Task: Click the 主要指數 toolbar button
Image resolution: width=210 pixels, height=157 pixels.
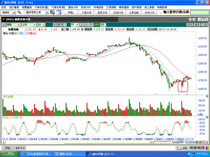Action: (134, 13)
